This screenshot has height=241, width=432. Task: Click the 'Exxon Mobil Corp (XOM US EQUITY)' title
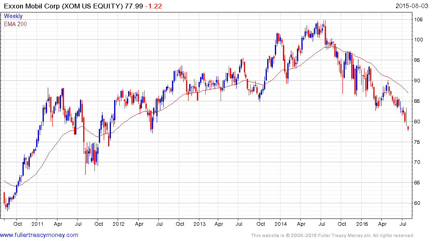pyautogui.click(x=63, y=6)
